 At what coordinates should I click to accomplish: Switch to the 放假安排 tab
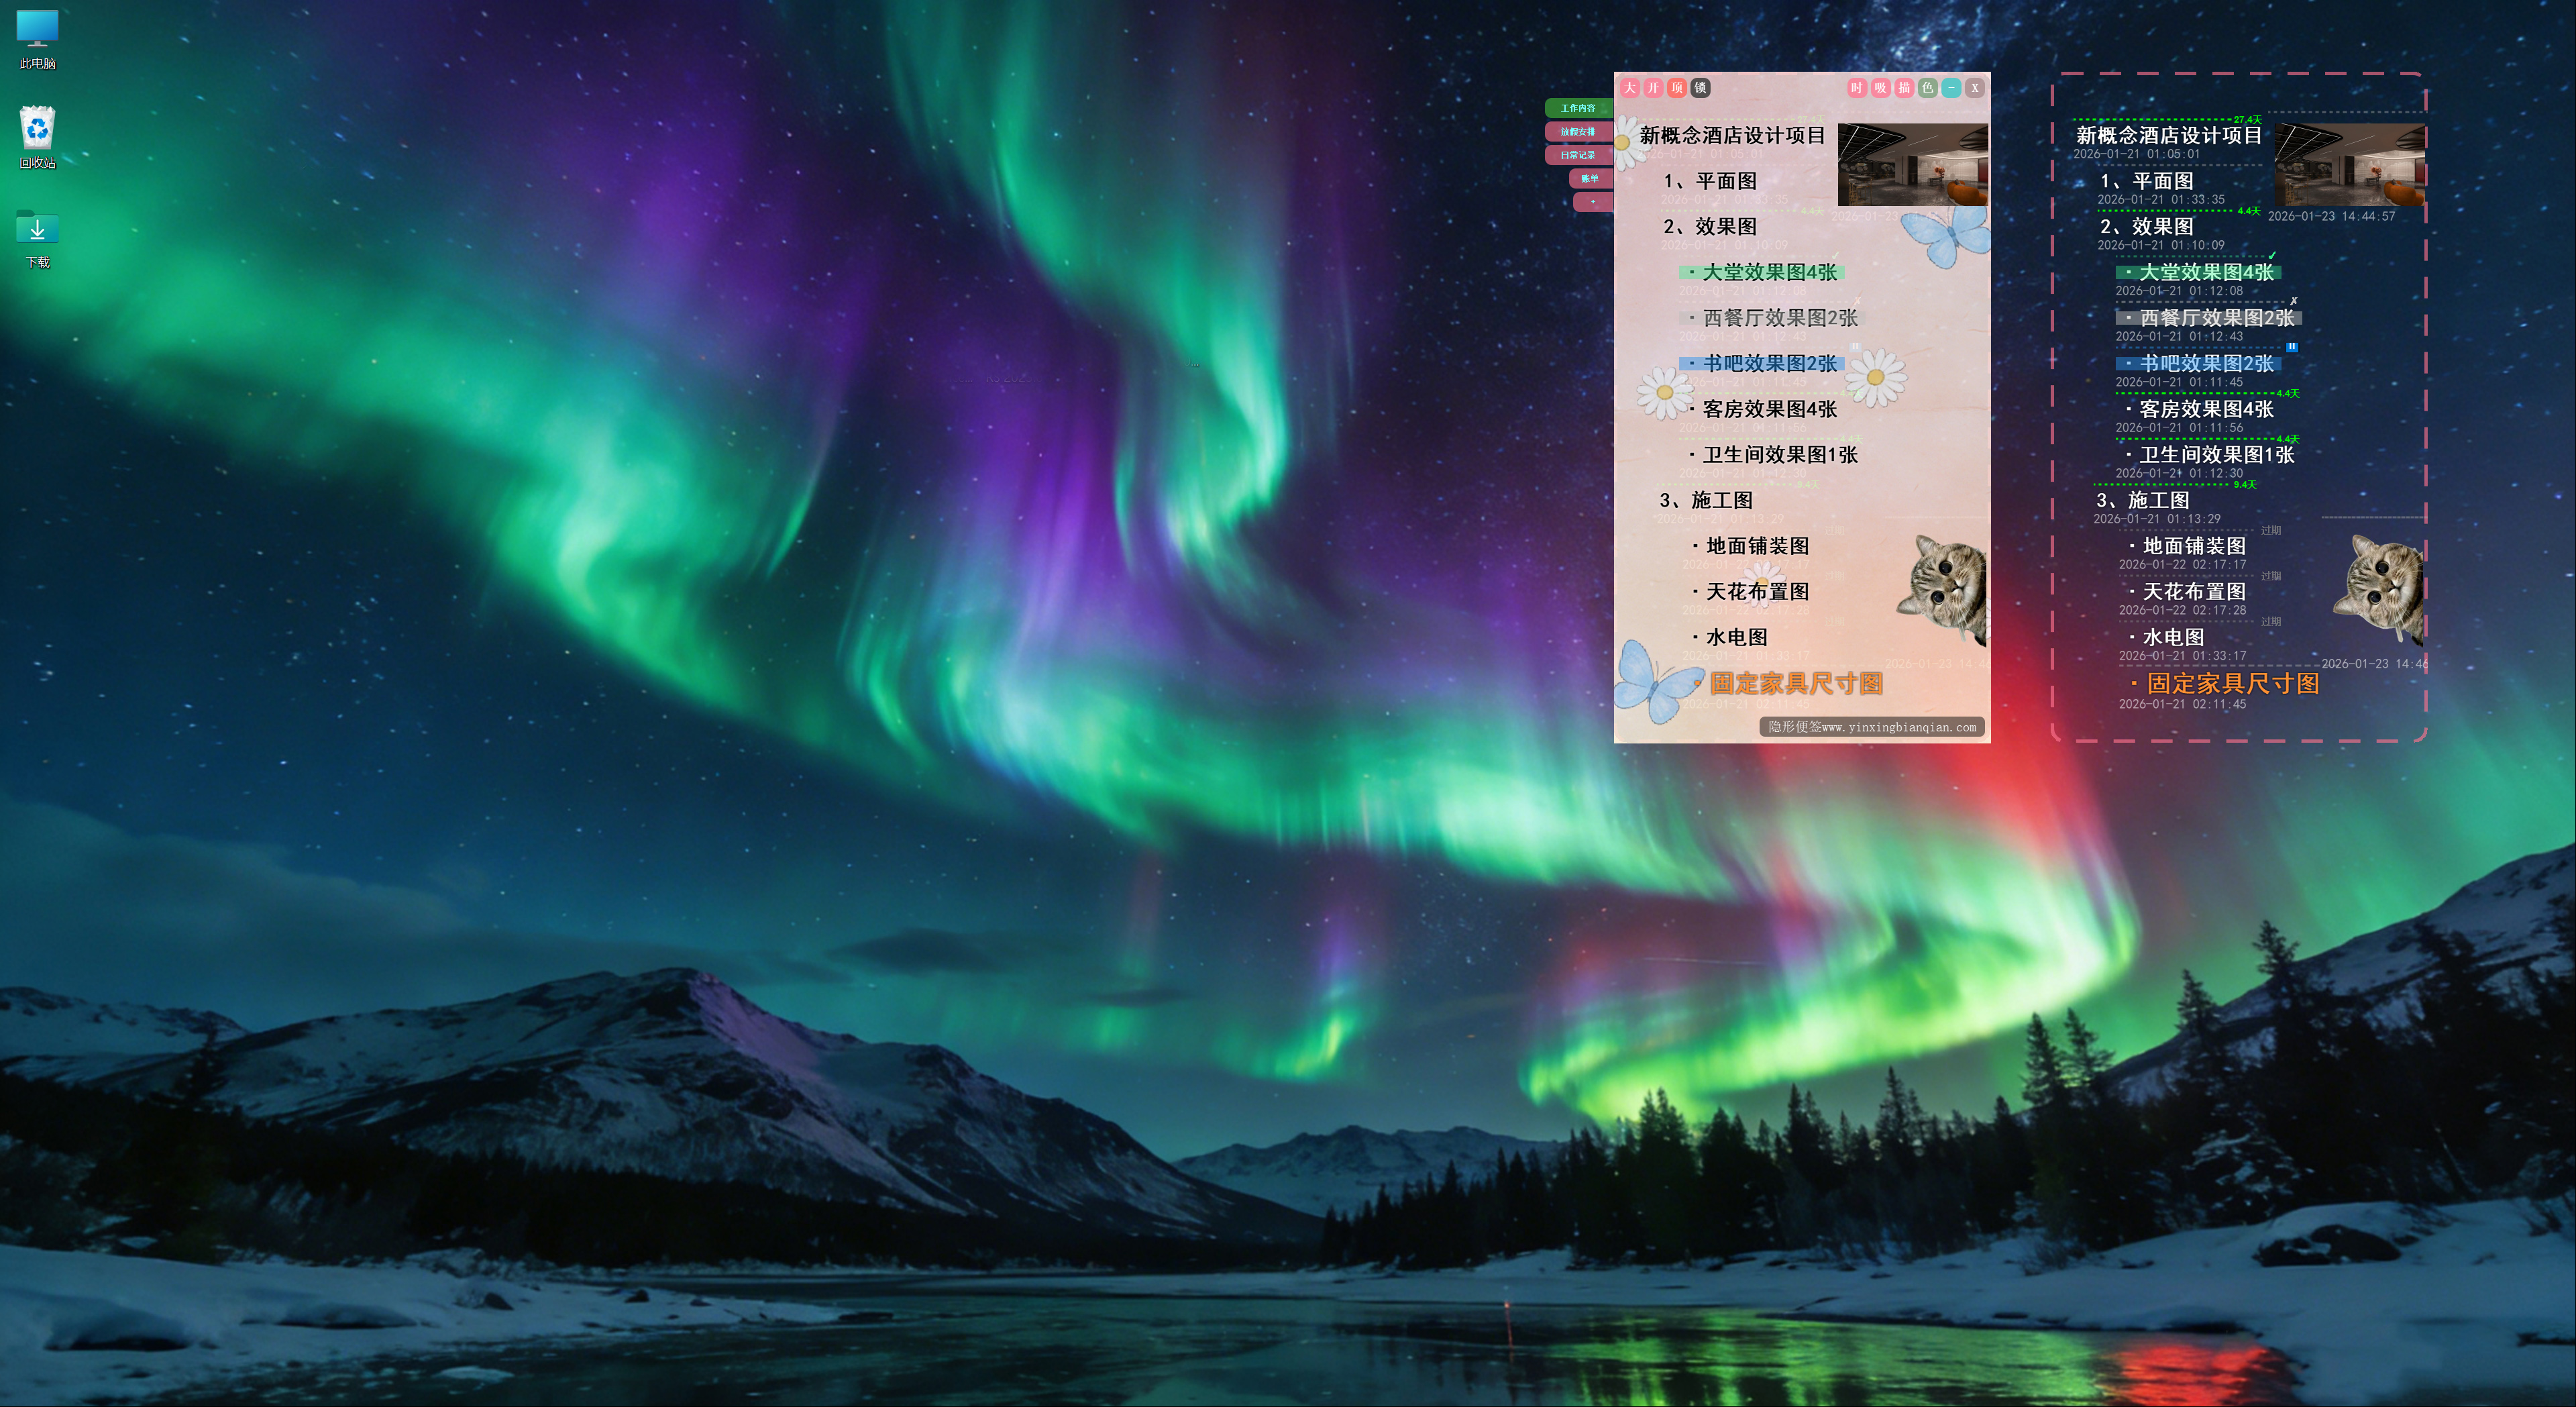1578,131
